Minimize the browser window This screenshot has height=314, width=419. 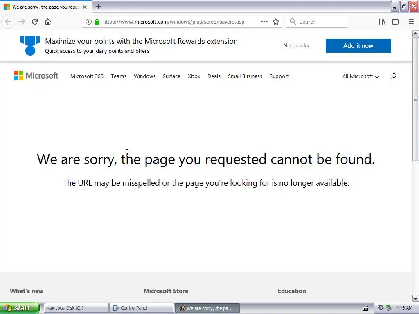(x=394, y=7)
